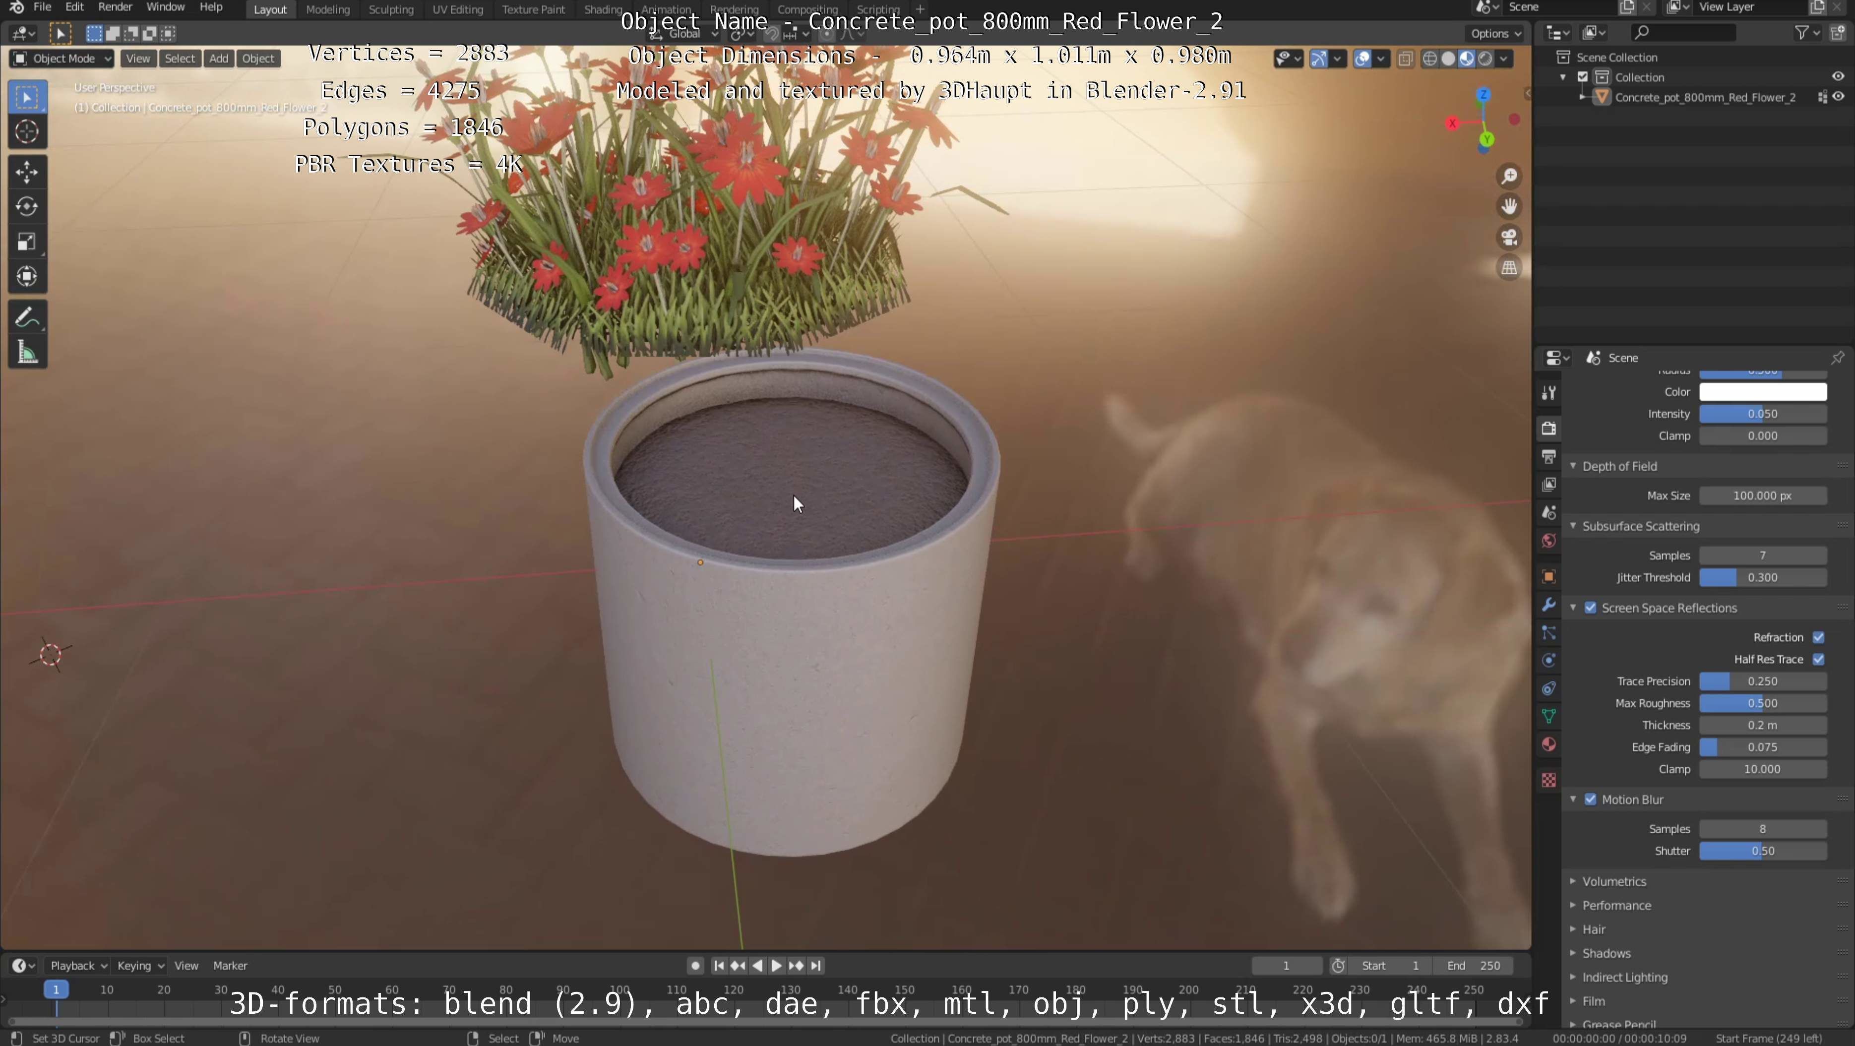
Task: Open the Output properties tab icon
Action: (x=1549, y=456)
